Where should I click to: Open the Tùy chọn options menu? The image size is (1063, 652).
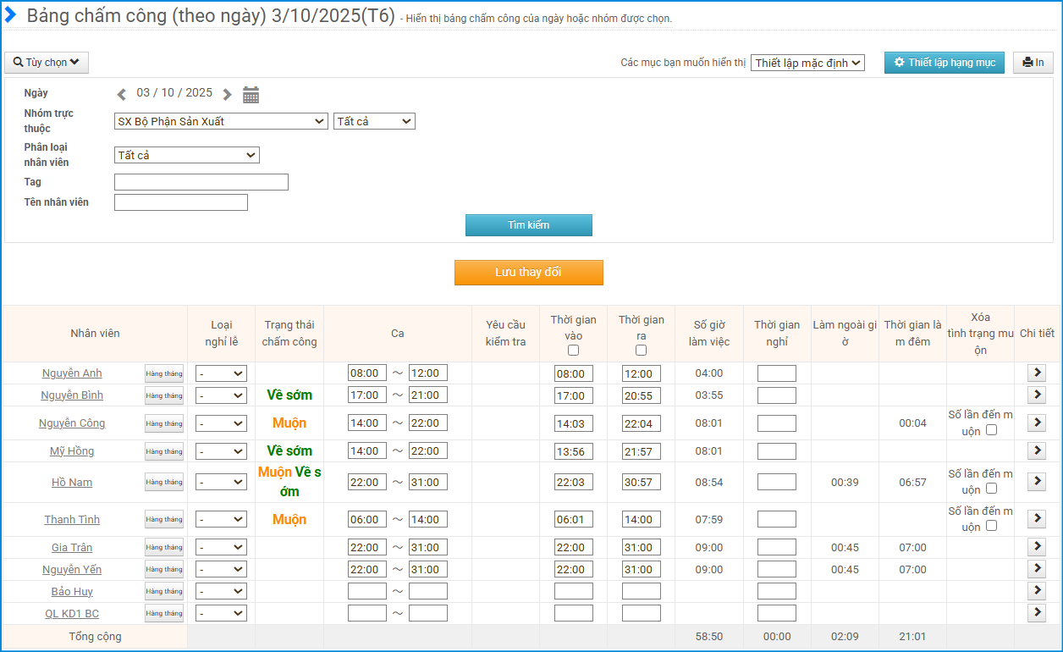[x=47, y=63]
